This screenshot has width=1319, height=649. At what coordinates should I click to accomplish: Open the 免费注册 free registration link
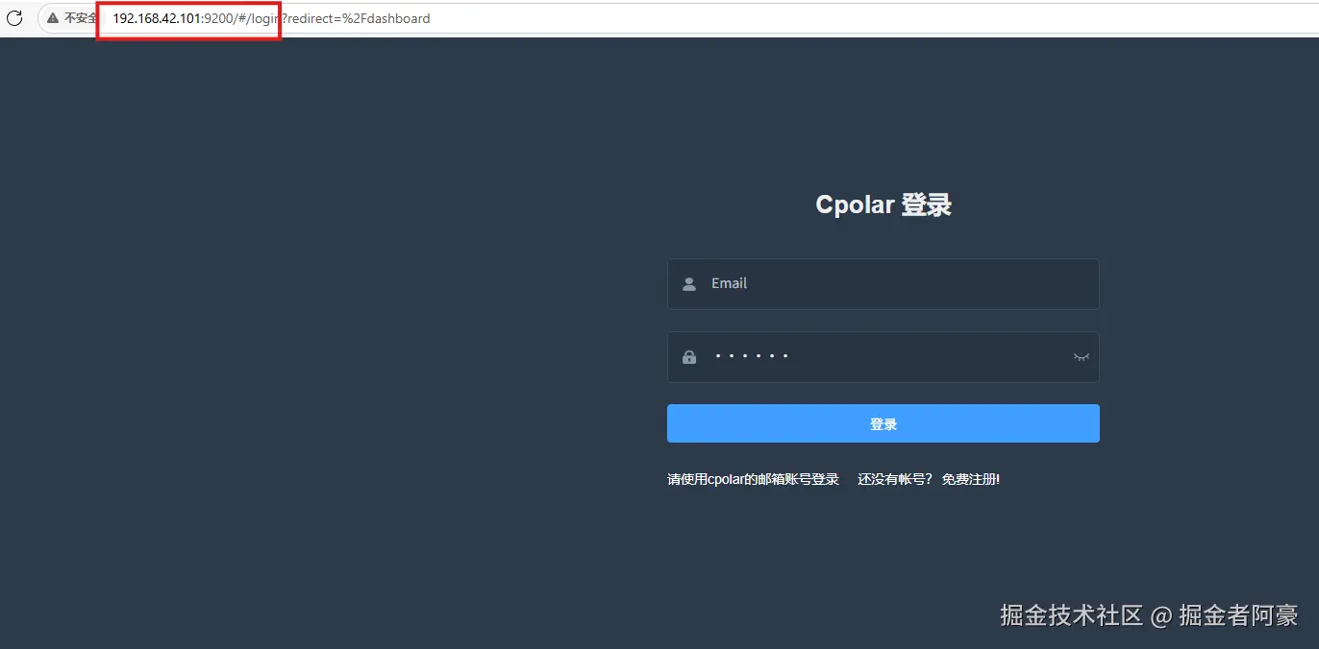click(x=971, y=479)
